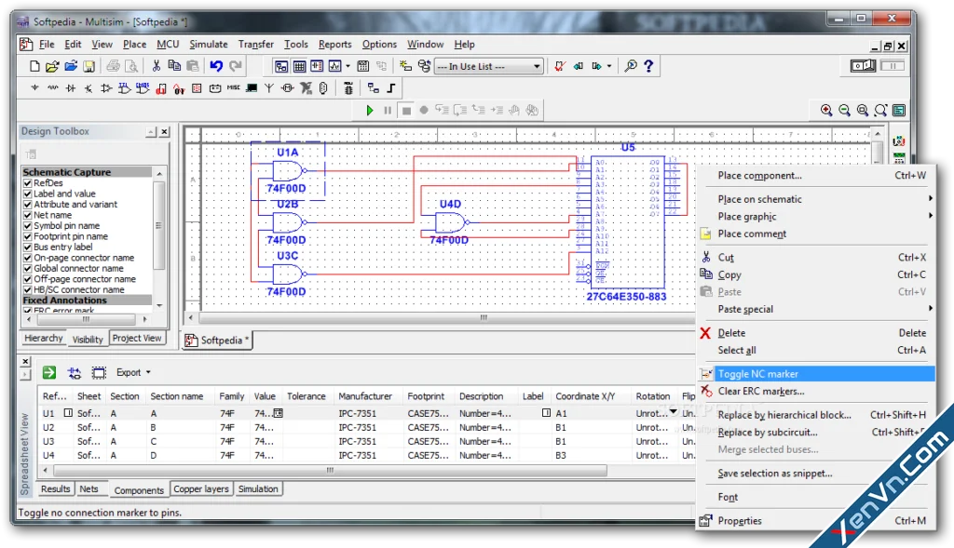This screenshot has height=548, width=954.
Task: Open the spreadsheet view toolbar icon
Action: click(299, 66)
